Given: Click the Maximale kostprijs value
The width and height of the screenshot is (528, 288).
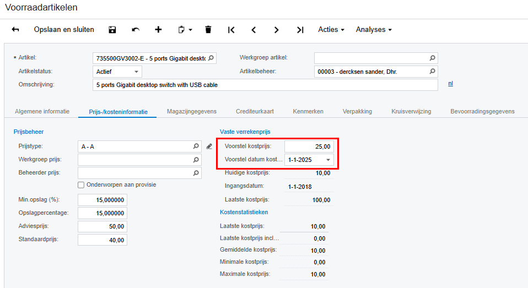Looking at the screenshot, I should point(318,274).
